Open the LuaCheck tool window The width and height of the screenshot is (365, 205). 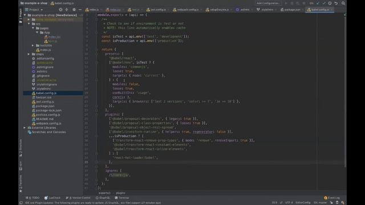[52, 198]
